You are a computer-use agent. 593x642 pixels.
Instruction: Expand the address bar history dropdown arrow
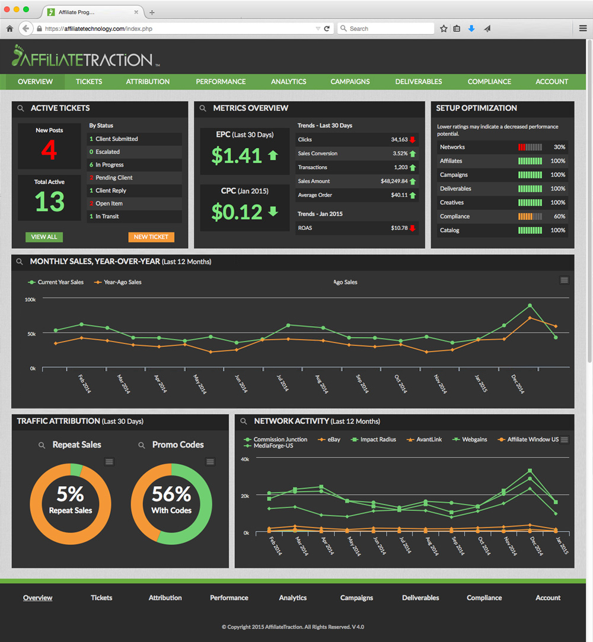[x=318, y=28]
